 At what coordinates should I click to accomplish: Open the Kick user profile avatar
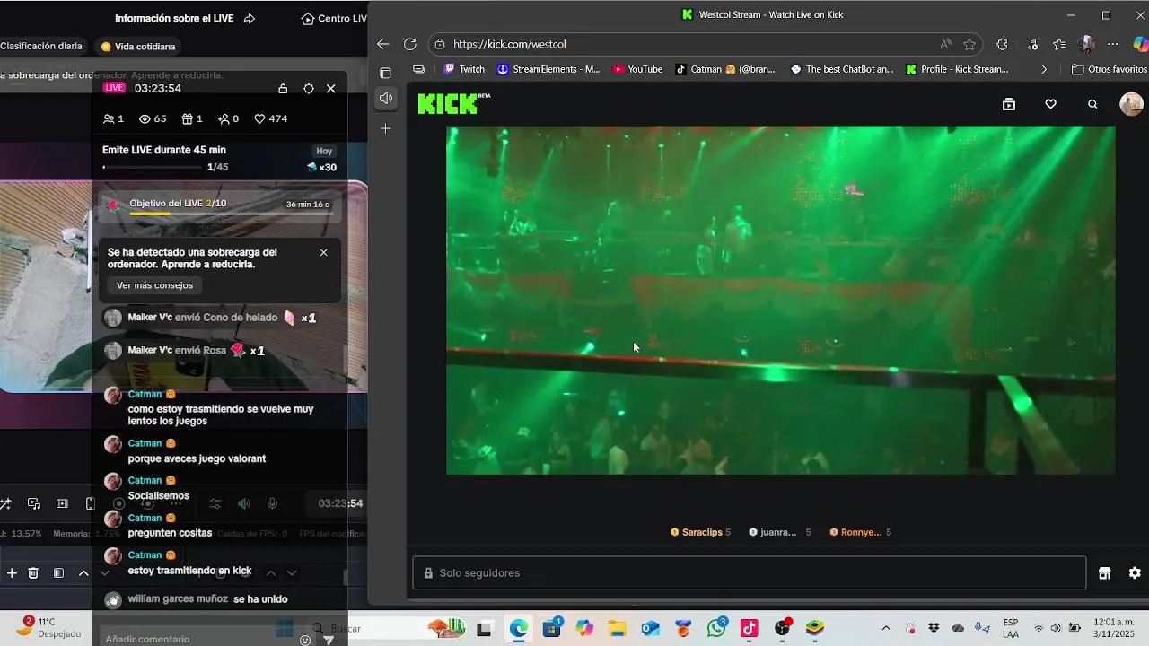click(x=1131, y=104)
